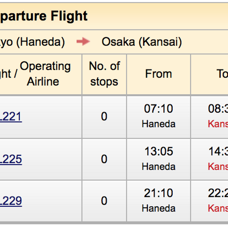Click the Departure Flight heading
This screenshot has height=228, width=228.
pyautogui.click(x=44, y=16)
